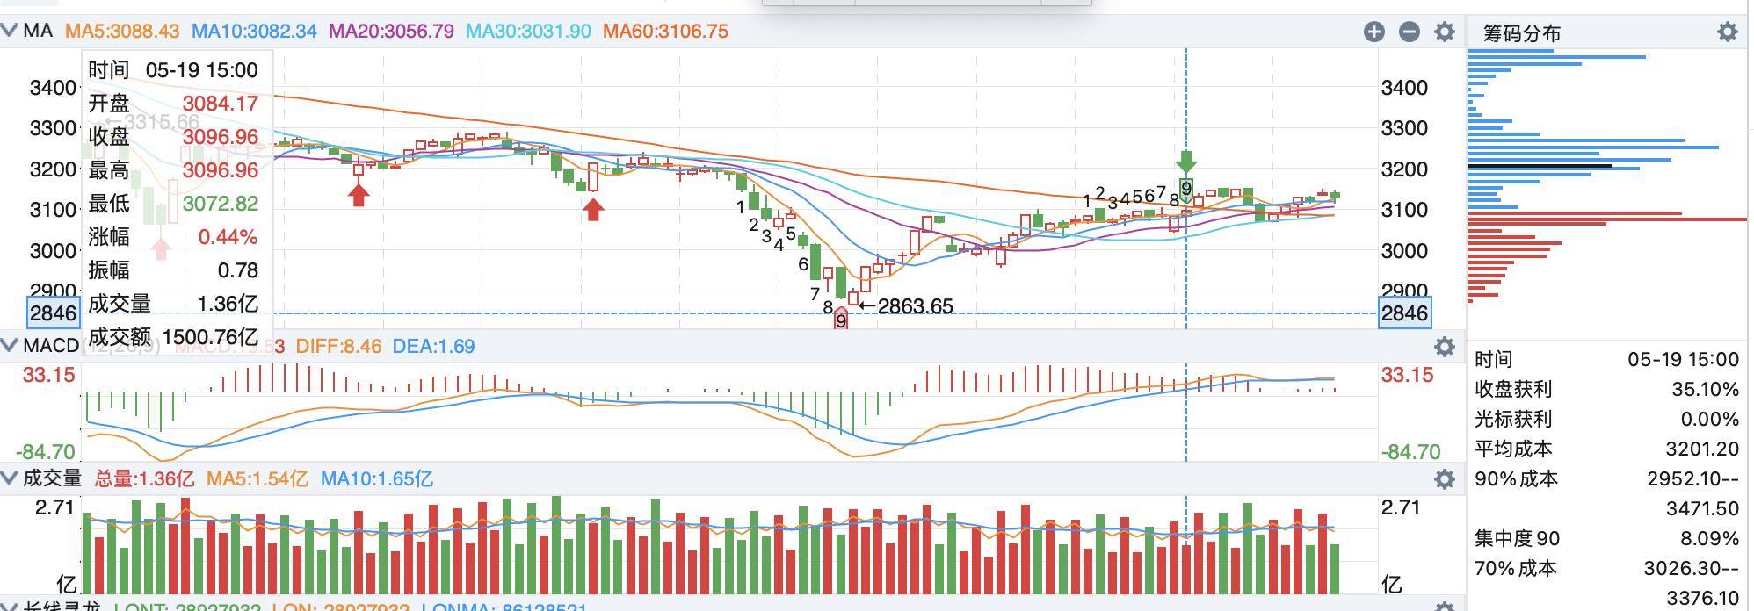
Task: Collapse the MA indicator panel
Action: point(10,31)
